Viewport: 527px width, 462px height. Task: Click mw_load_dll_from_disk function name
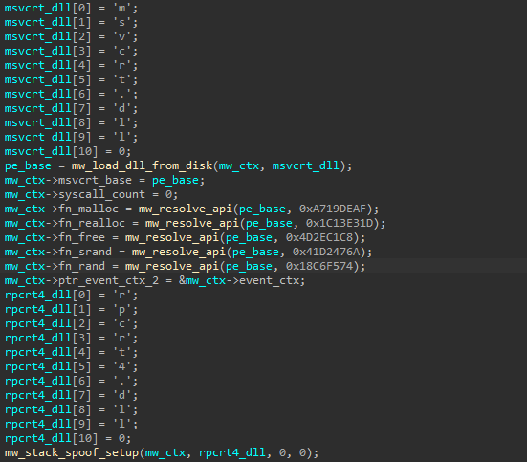pos(142,165)
